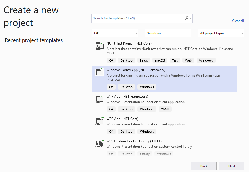This screenshot has width=249, height=172.
Task: Click the WPF App (.NET Core) icon
Action: [99, 121]
